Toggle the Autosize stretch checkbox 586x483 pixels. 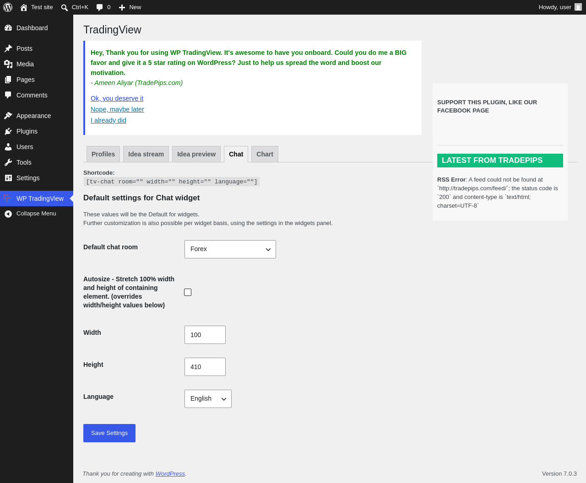[188, 292]
